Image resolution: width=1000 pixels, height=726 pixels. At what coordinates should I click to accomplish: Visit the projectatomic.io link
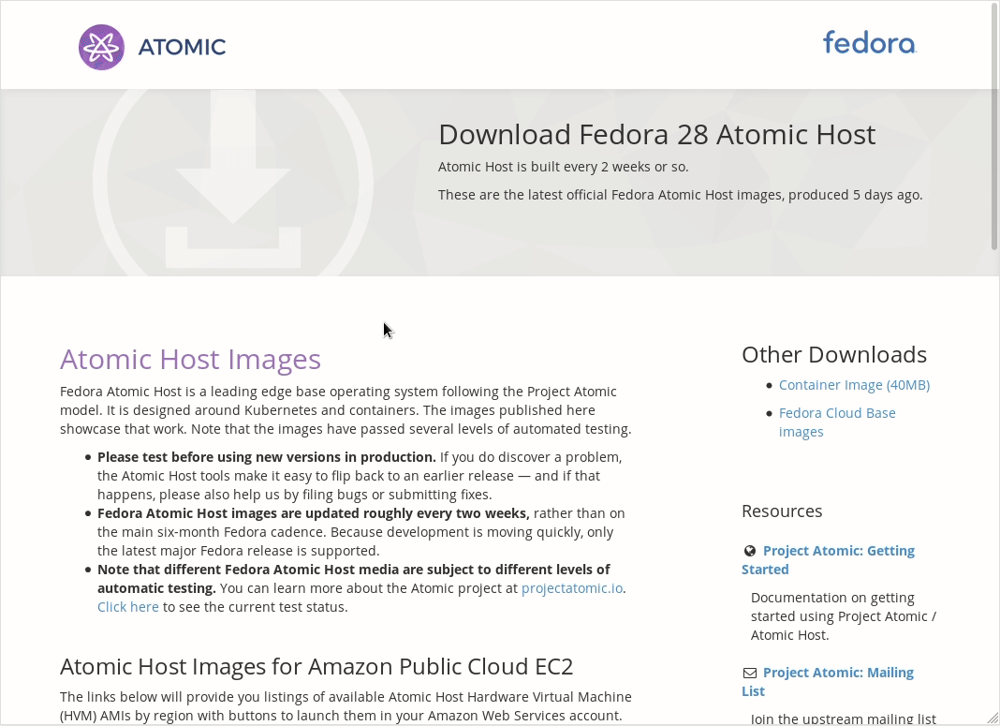pyautogui.click(x=572, y=588)
